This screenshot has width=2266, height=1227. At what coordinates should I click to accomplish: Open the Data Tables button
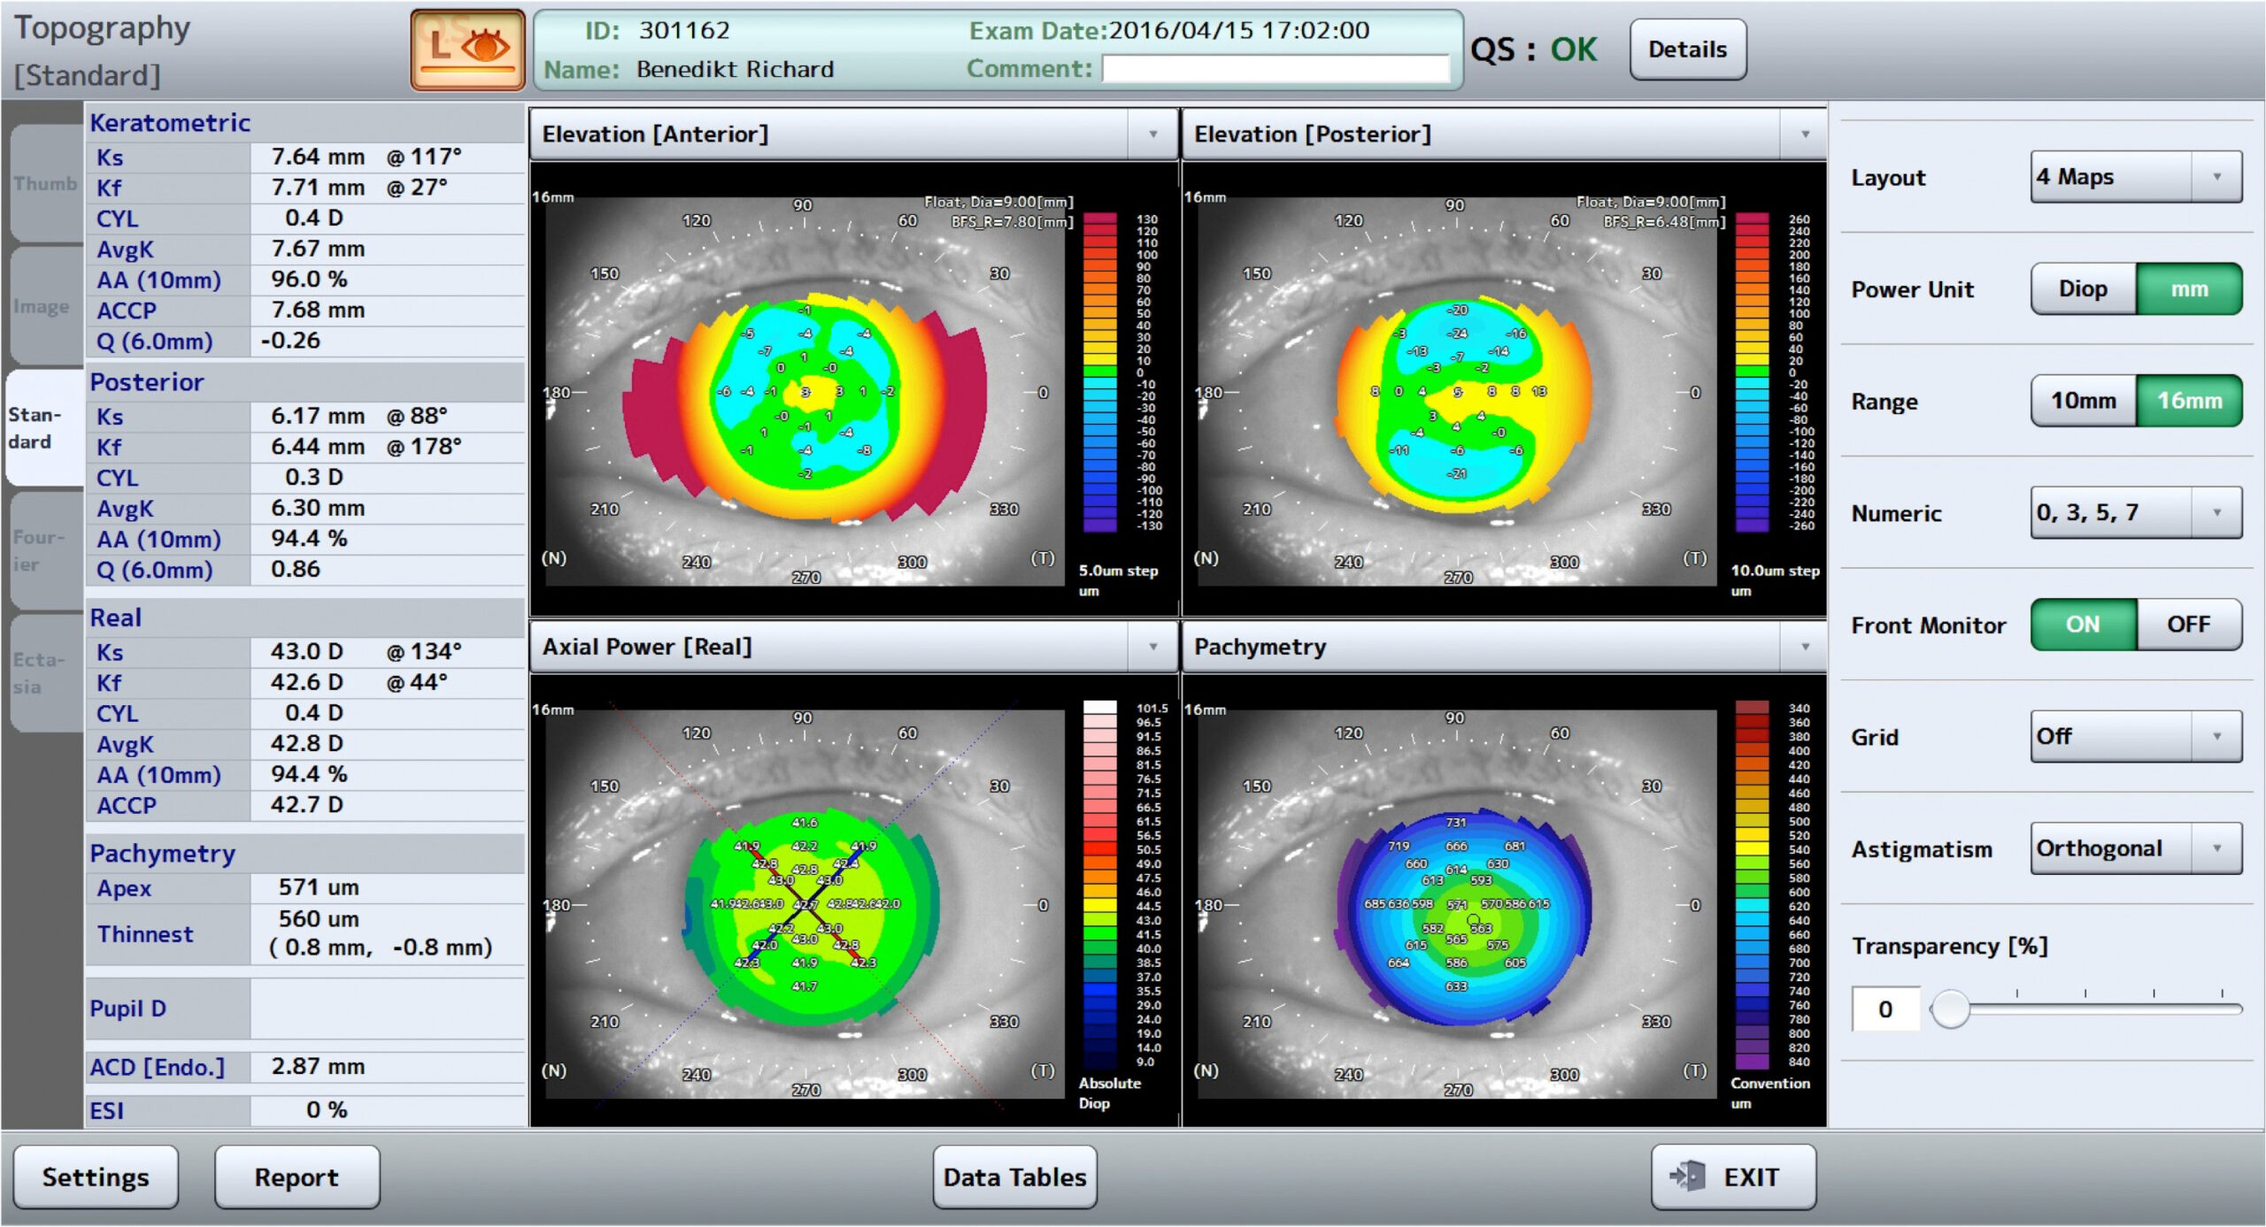(x=1014, y=1177)
